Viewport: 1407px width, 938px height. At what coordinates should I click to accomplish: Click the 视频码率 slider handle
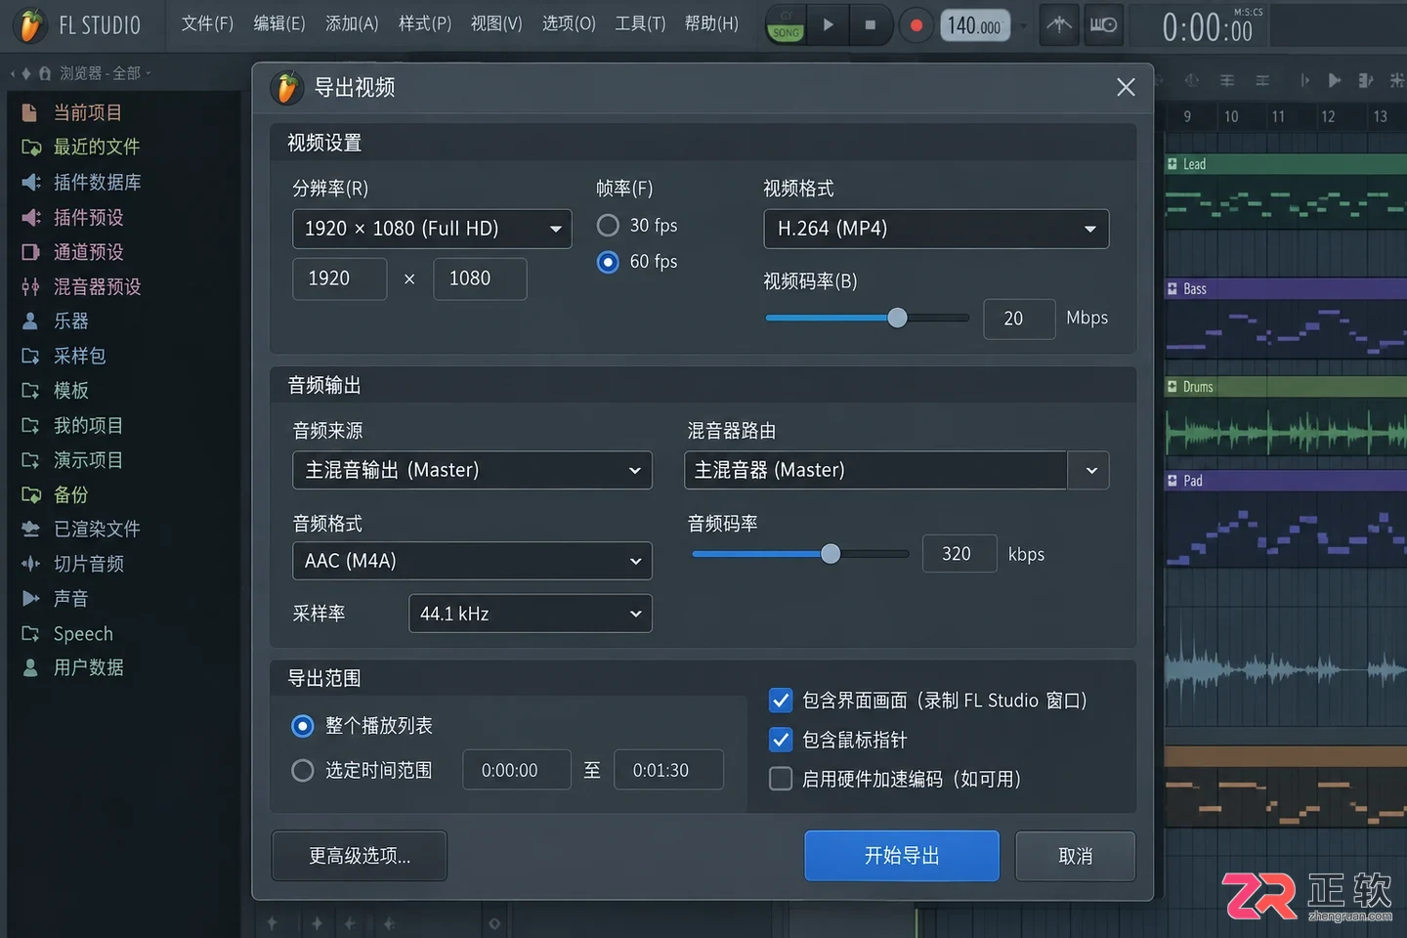click(897, 318)
